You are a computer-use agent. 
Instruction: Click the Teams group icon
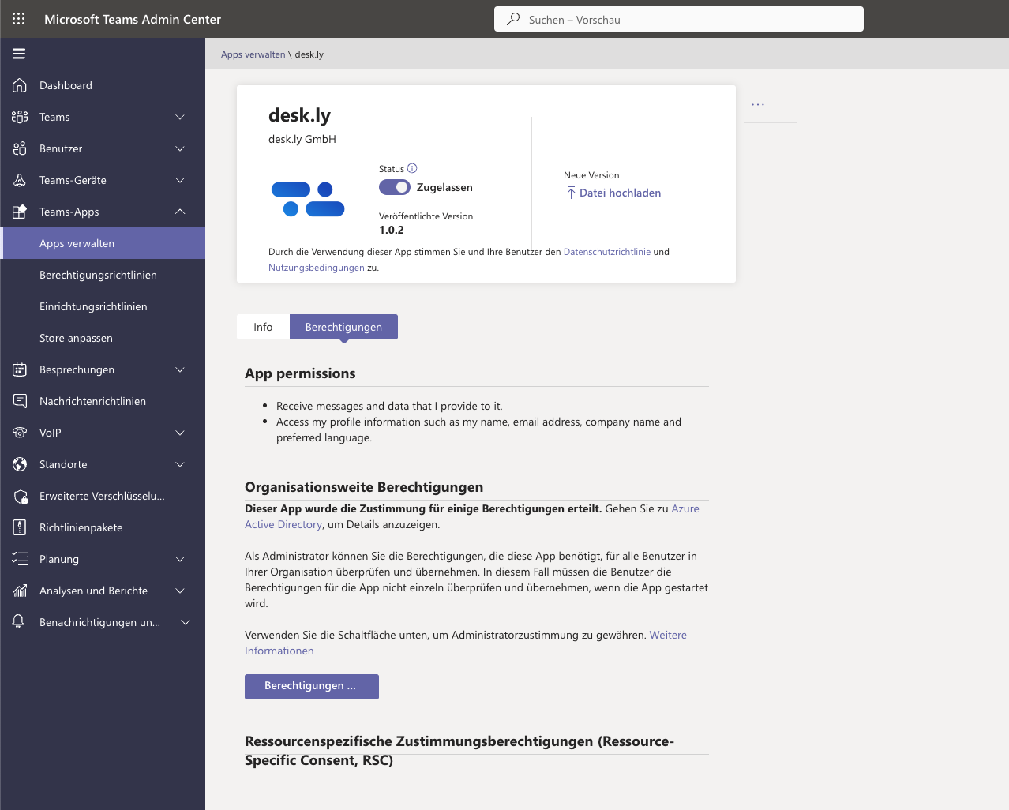(20, 117)
